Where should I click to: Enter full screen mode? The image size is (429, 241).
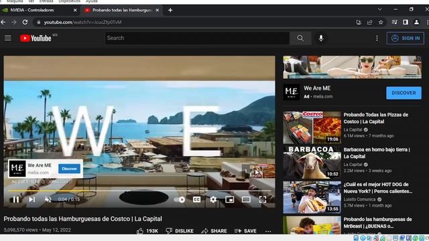263,199
